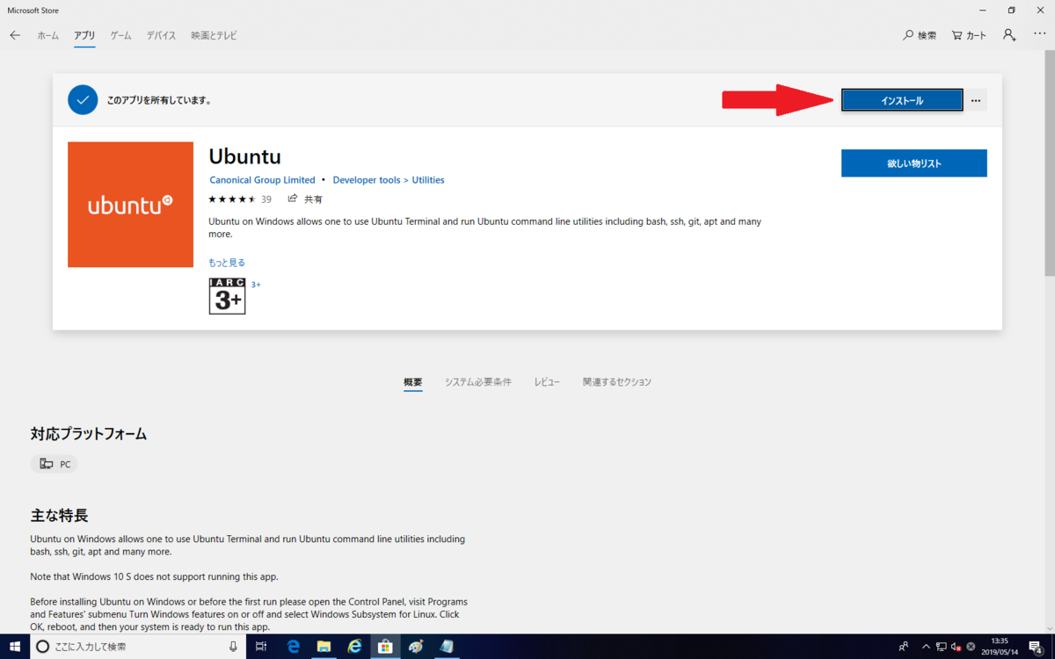This screenshot has width=1055, height=659.
Task: Open Action Center notifications icon
Action: click(x=1037, y=647)
